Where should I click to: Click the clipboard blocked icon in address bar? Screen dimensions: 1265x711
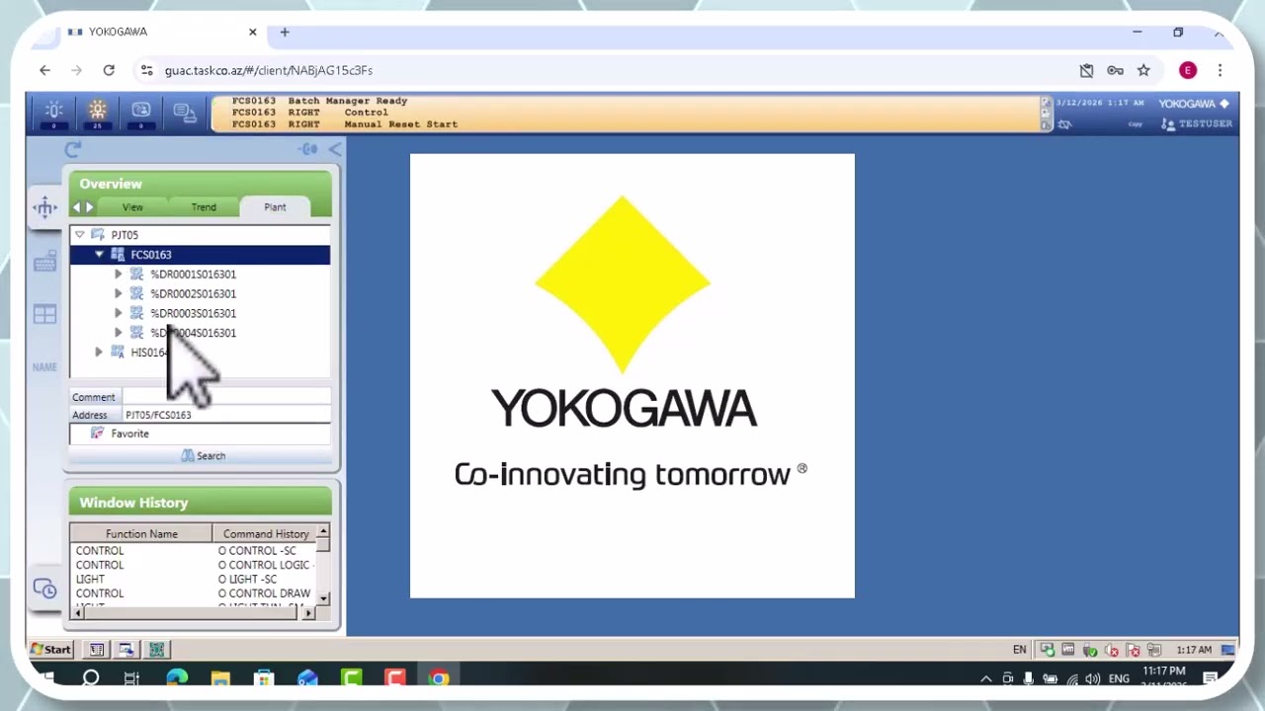click(x=1086, y=70)
